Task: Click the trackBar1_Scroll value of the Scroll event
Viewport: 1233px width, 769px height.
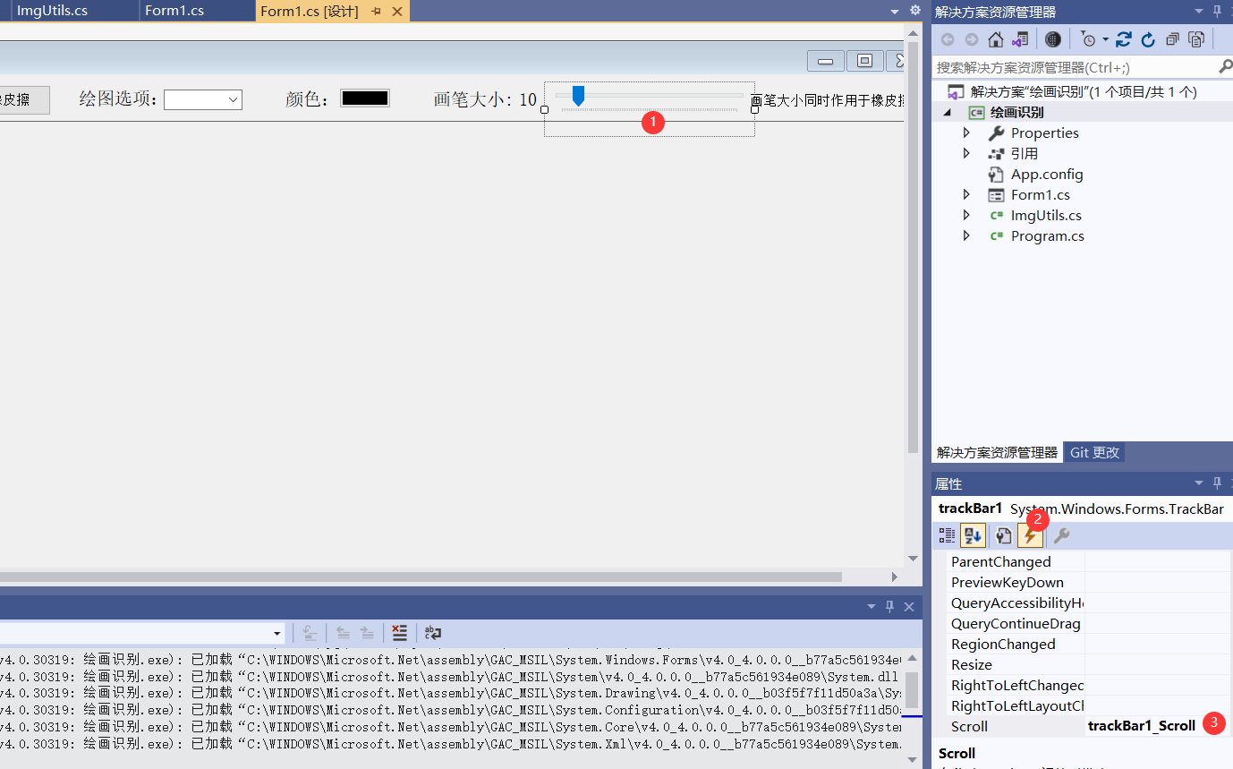Action: point(1142,726)
